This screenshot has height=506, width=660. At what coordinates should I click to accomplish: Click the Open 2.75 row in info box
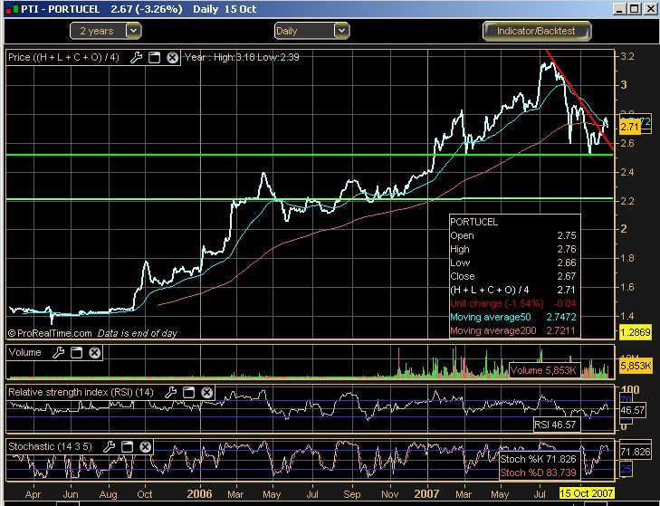(x=513, y=235)
